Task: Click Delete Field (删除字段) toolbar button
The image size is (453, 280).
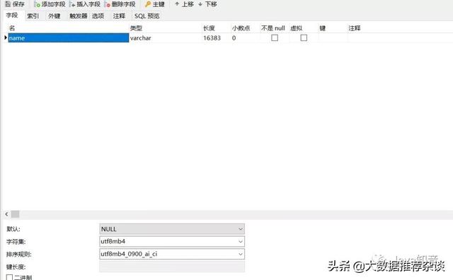Action: [120, 4]
